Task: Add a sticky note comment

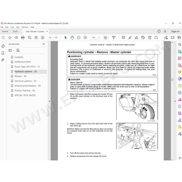Action: tap(123, 37)
